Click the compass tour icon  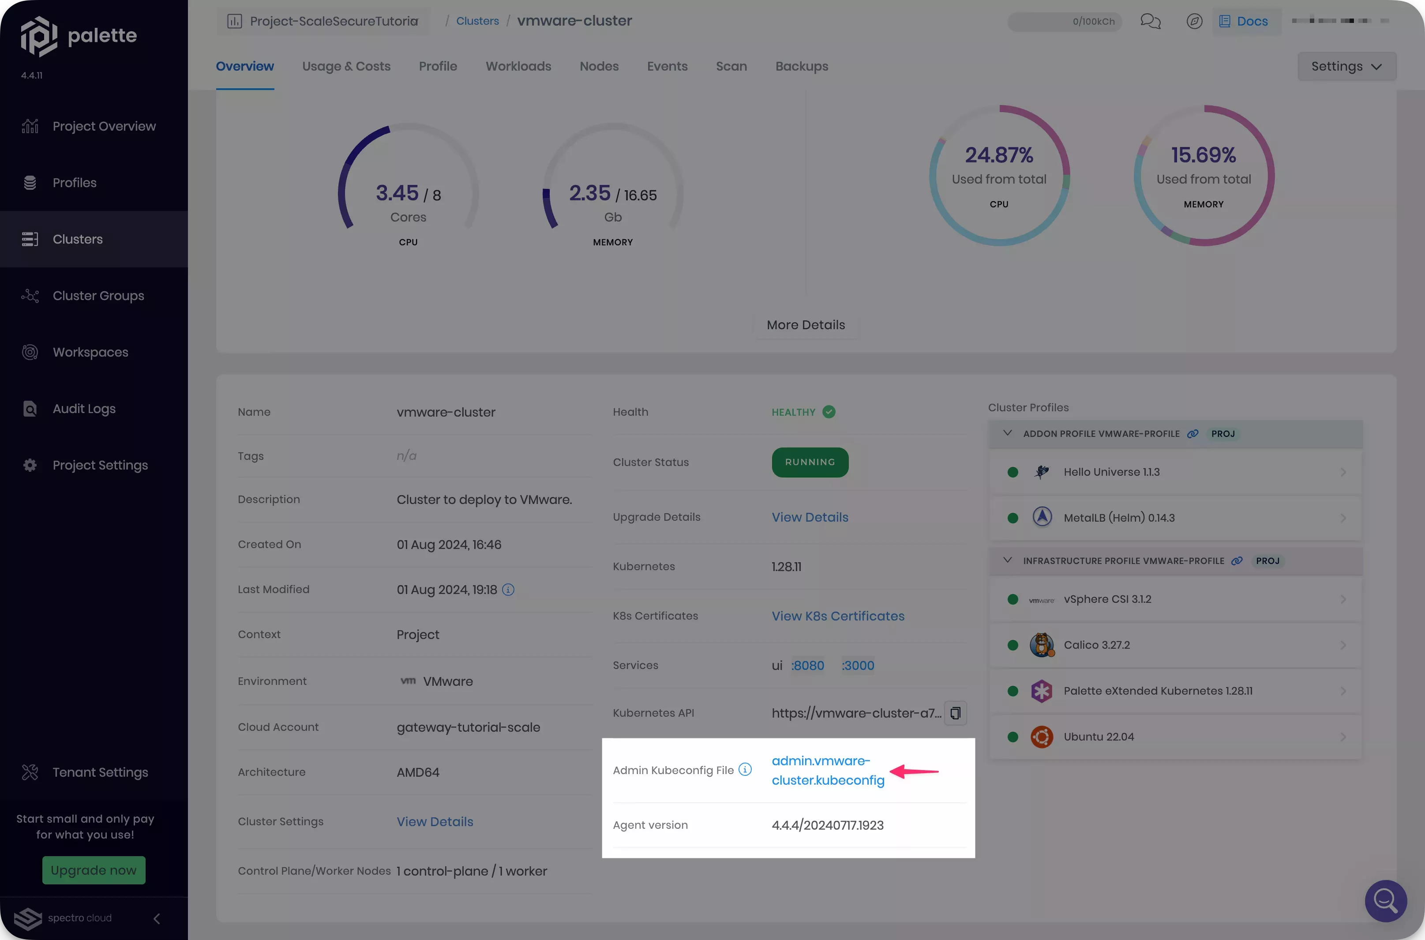tap(1194, 22)
